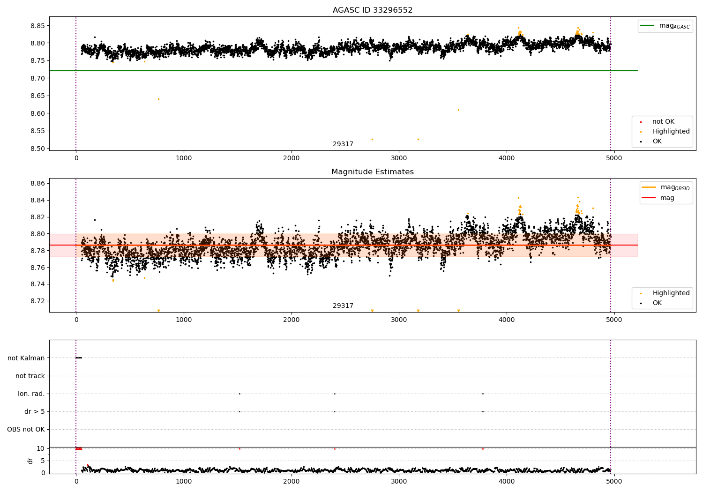Click the orange outlier point at 8.64 in top plot
This screenshot has width=703, height=492.
(158, 99)
